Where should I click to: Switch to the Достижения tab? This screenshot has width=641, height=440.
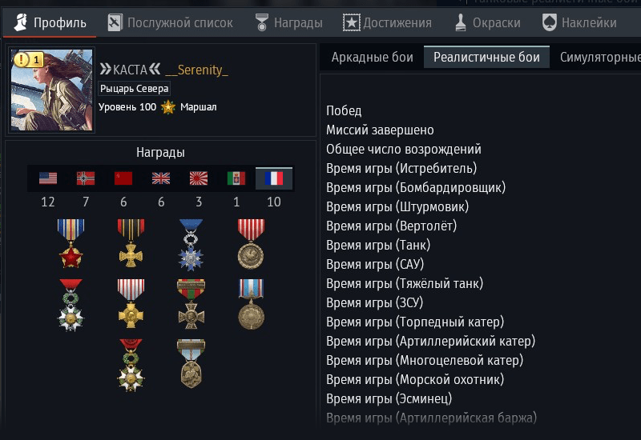click(387, 22)
